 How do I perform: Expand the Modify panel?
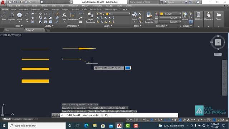49,26
